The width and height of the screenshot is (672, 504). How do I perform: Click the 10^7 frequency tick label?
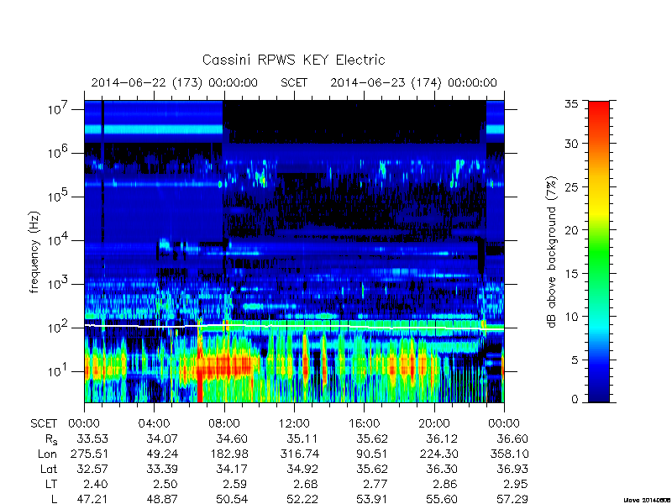[59, 109]
